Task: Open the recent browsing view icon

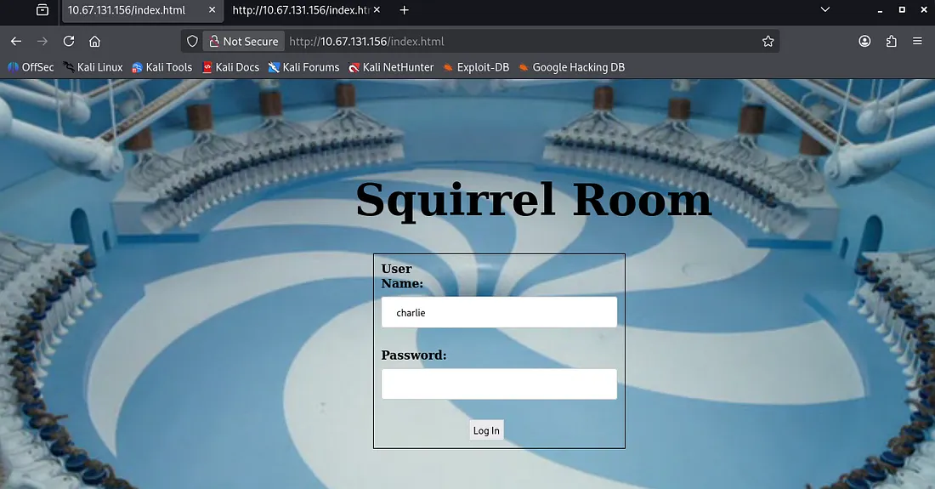Action: (42, 10)
